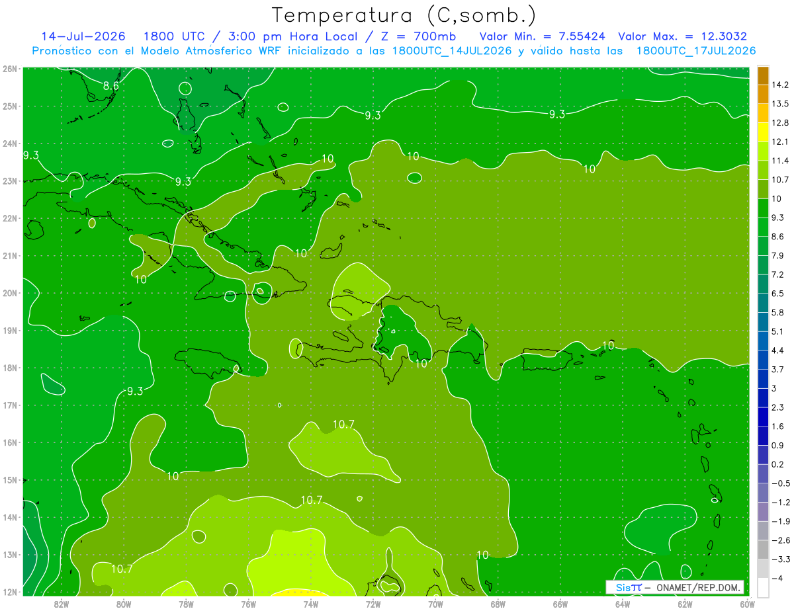The height and width of the screenshot is (613, 794).
Task: Click the valid-until time '1800UTC_17JUL2026'
Action: (696, 51)
